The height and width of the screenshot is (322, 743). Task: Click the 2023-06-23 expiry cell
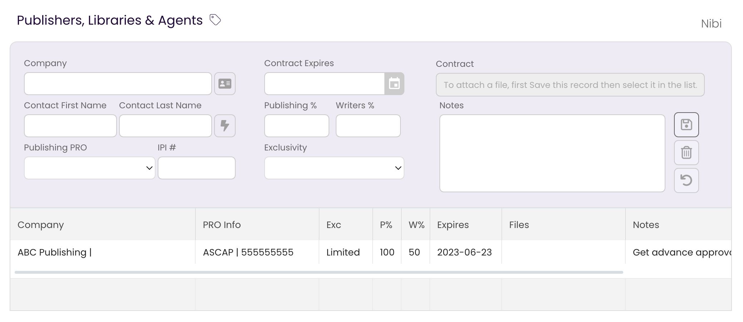click(x=466, y=252)
